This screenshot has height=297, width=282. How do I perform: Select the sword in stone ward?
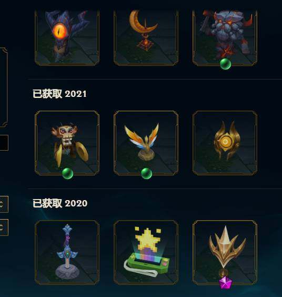67,252
